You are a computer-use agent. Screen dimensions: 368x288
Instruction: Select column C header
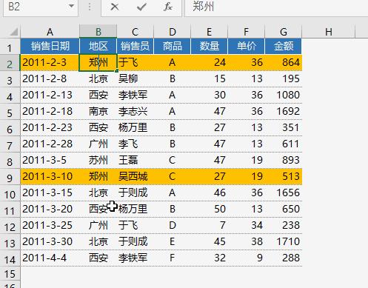(x=135, y=32)
